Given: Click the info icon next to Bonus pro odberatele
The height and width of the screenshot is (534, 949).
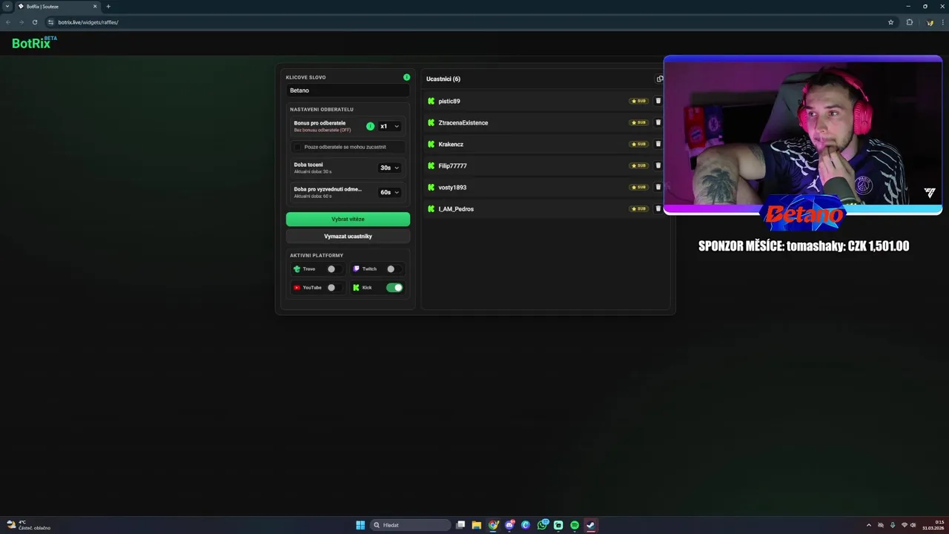Looking at the screenshot, I should click(371, 126).
